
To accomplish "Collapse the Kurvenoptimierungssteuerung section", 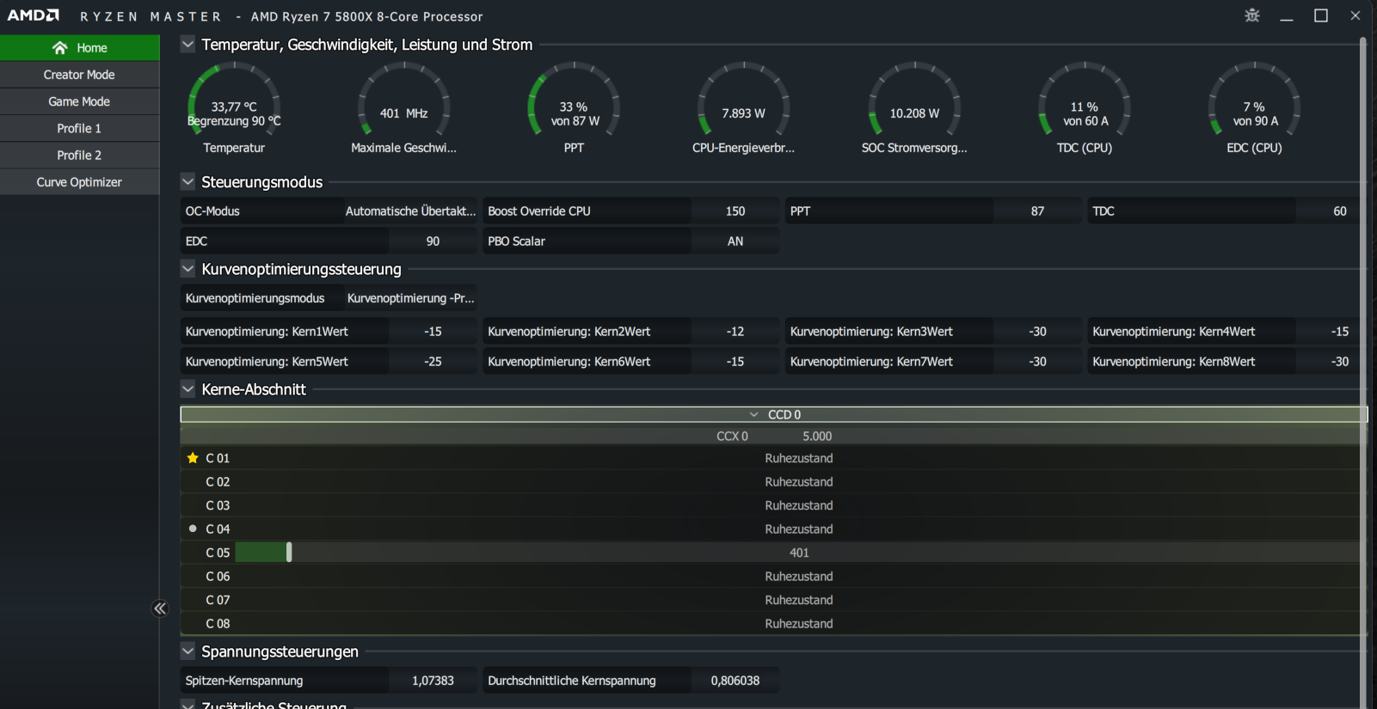I will pyautogui.click(x=187, y=268).
